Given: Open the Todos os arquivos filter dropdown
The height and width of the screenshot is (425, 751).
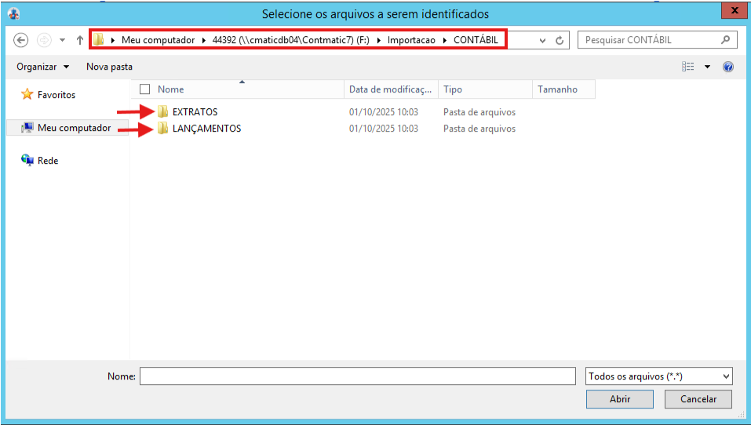Looking at the screenshot, I should point(659,376).
